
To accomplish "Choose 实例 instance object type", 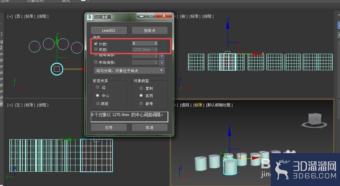I will (x=141, y=95).
